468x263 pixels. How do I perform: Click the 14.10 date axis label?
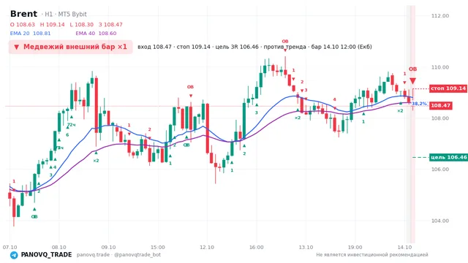pos(404,247)
